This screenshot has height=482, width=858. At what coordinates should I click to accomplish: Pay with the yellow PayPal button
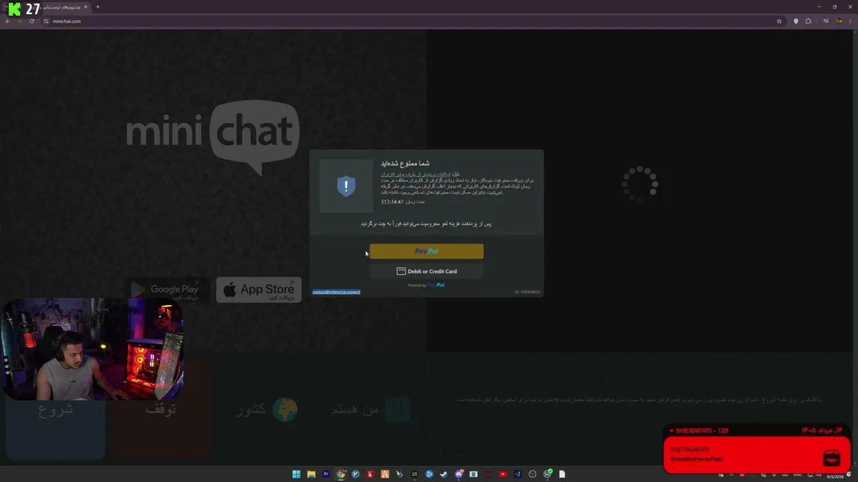tap(426, 251)
